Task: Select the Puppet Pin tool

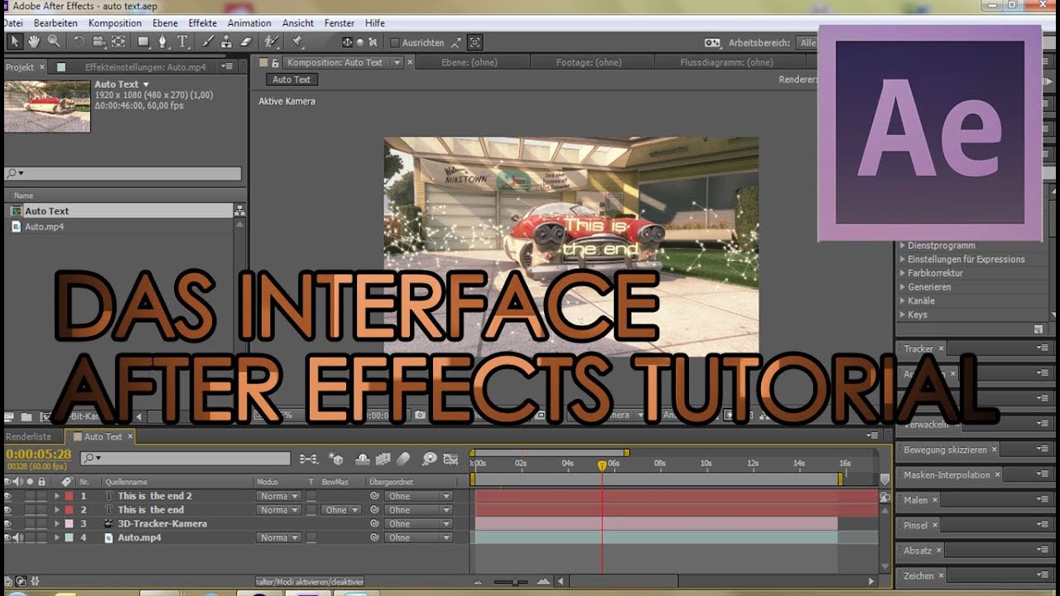Action: click(296, 41)
